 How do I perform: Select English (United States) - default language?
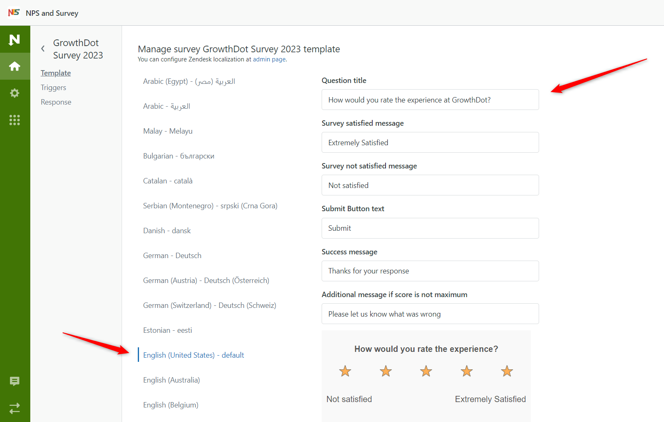tap(193, 355)
